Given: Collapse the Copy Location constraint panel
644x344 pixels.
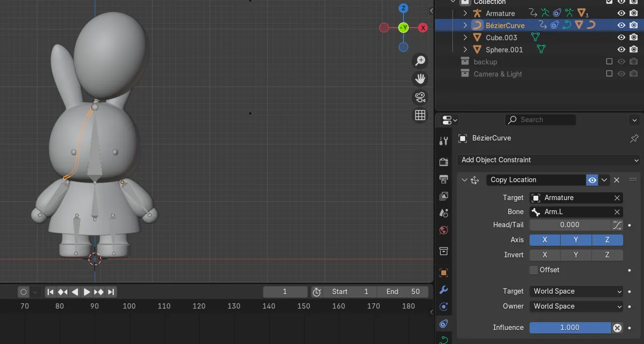Looking at the screenshot, I should click(464, 180).
